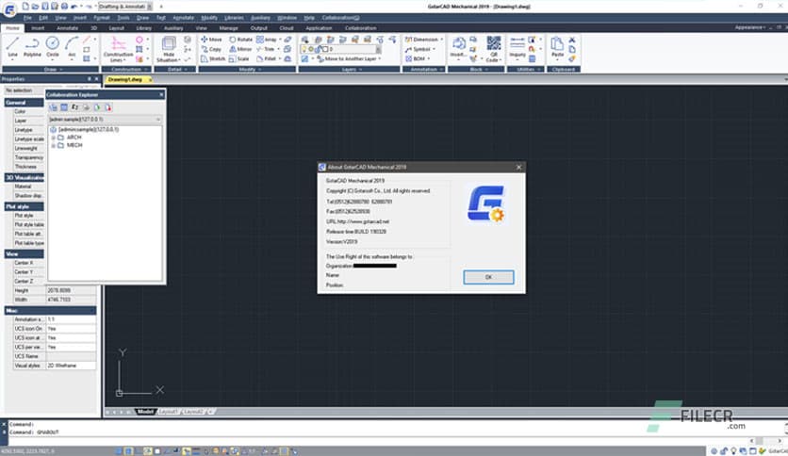Open the File menu

[27, 18]
